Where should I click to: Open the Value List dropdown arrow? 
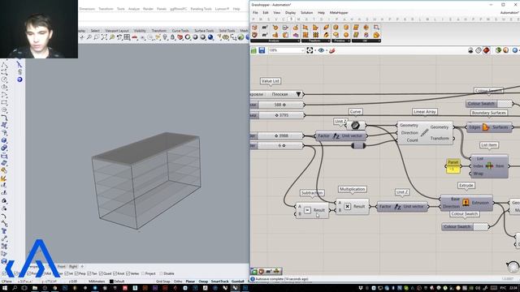(298, 94)
